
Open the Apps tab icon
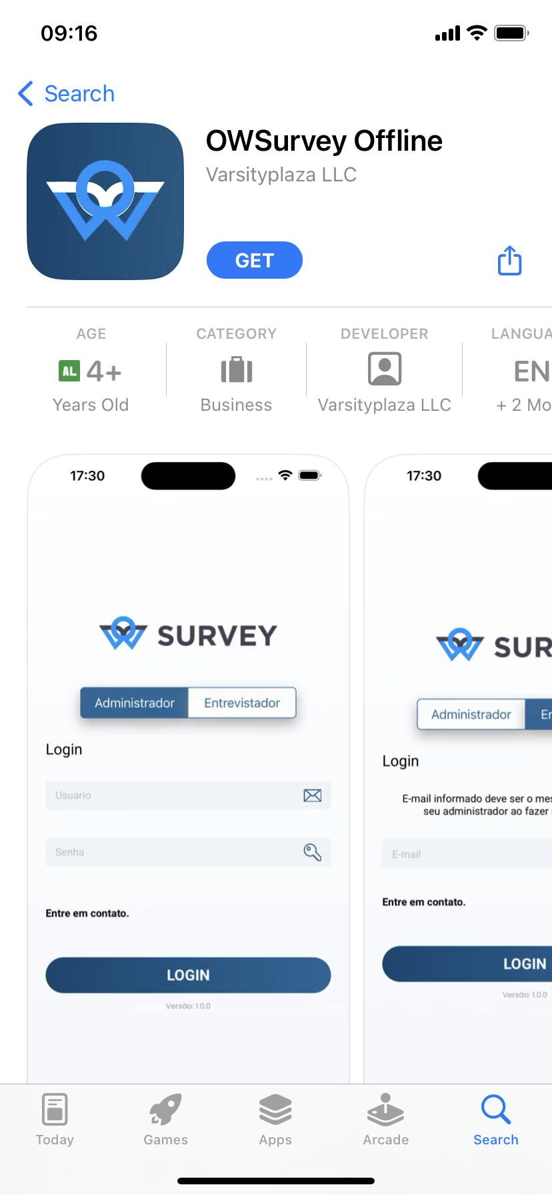coord(275,1110)
